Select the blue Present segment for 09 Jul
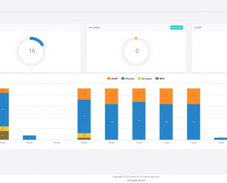The width and height of the screenshot is (227, 183). [x=111, y=122]
